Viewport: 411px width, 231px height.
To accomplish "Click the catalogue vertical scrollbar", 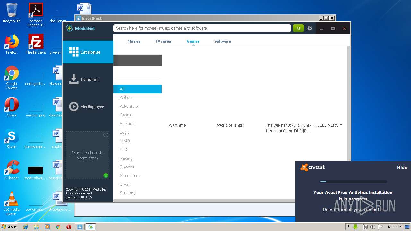I will [349, 103].
